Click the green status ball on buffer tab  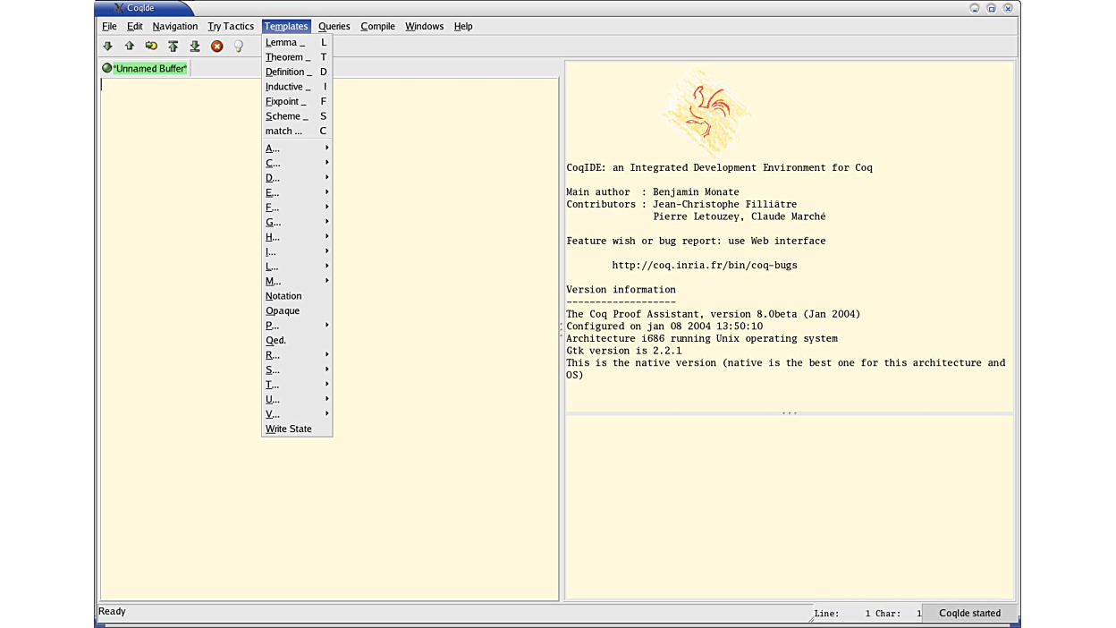click(x=107, y=68)
